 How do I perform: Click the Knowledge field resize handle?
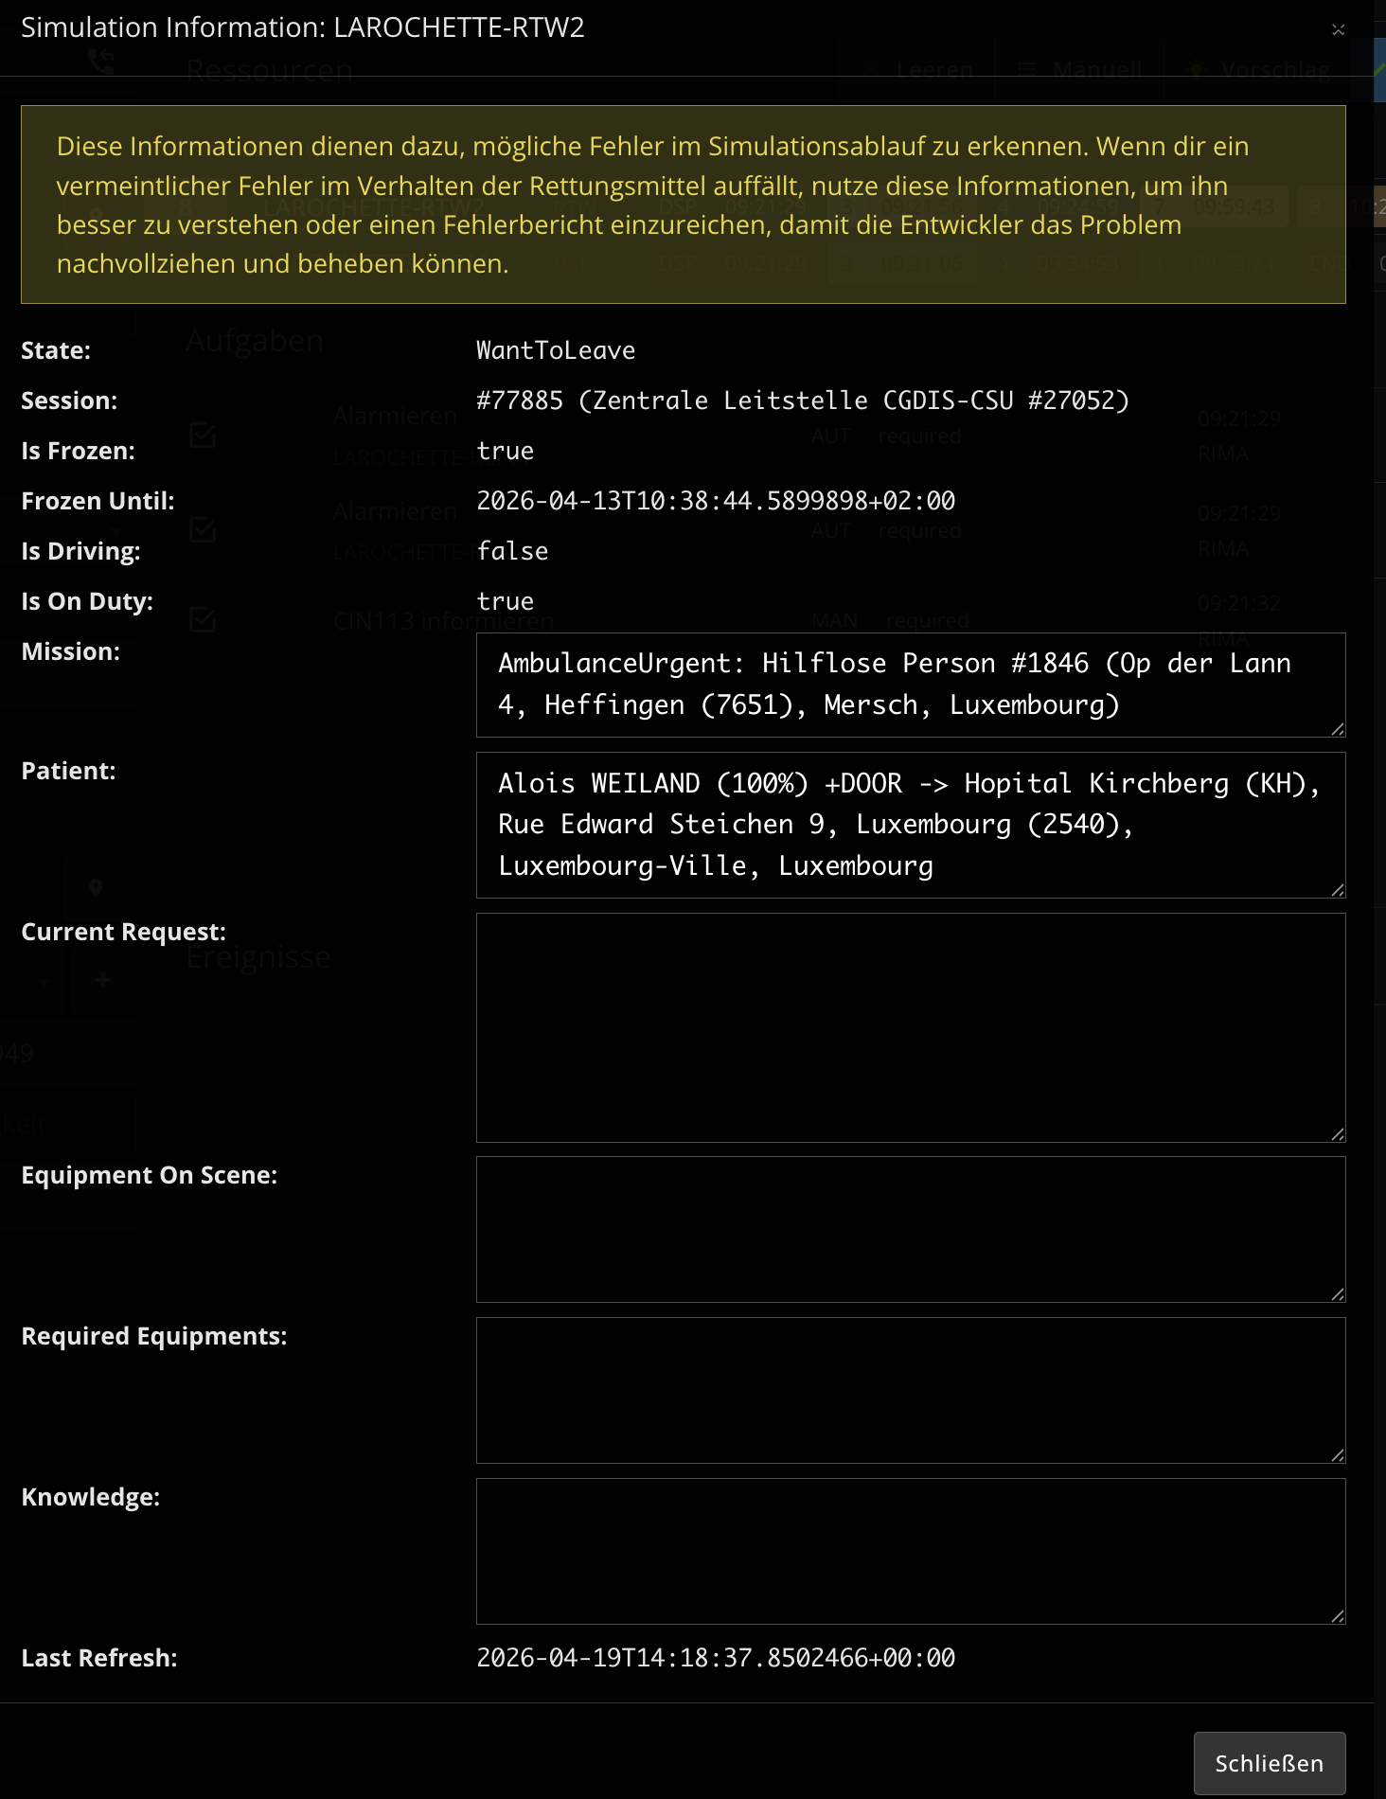click(x=1337, y=1616)
